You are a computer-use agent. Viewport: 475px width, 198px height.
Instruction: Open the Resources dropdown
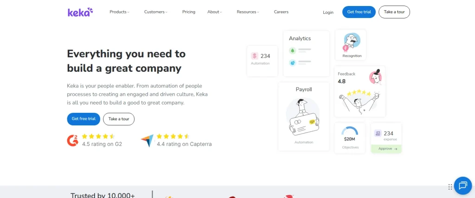pyautogui.click(x=248, y=12)
